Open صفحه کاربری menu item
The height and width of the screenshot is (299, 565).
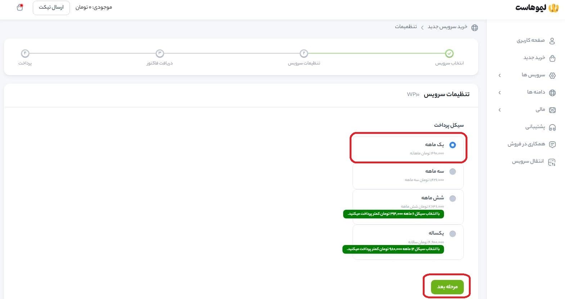coord(530,40)
